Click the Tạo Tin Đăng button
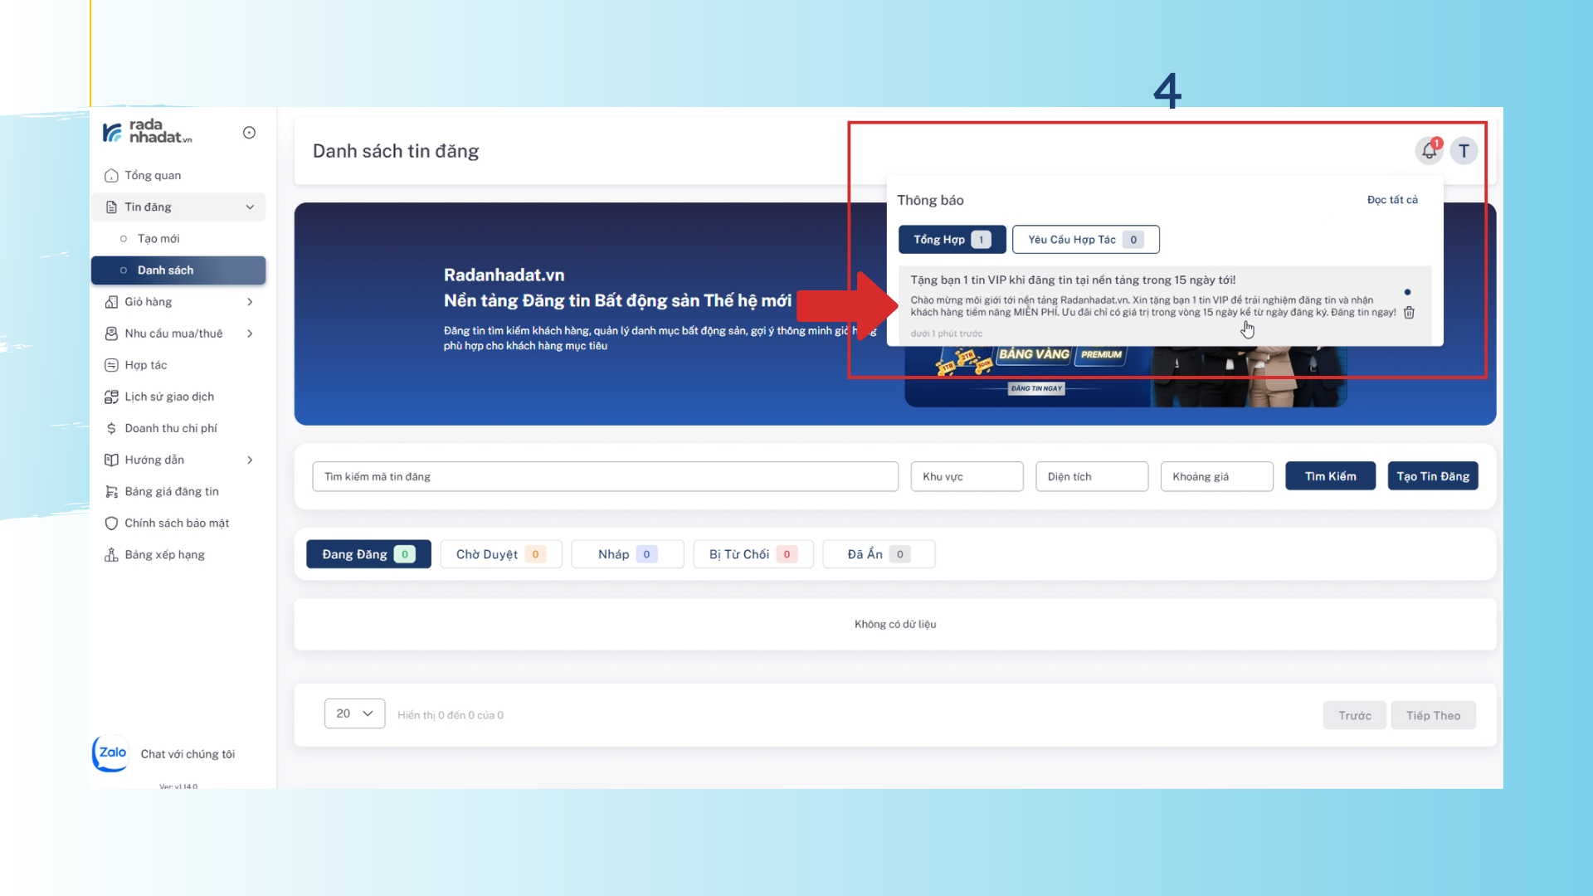Image resolution: width=1593 pixels, height=896 pixels. click(1433, 476)
